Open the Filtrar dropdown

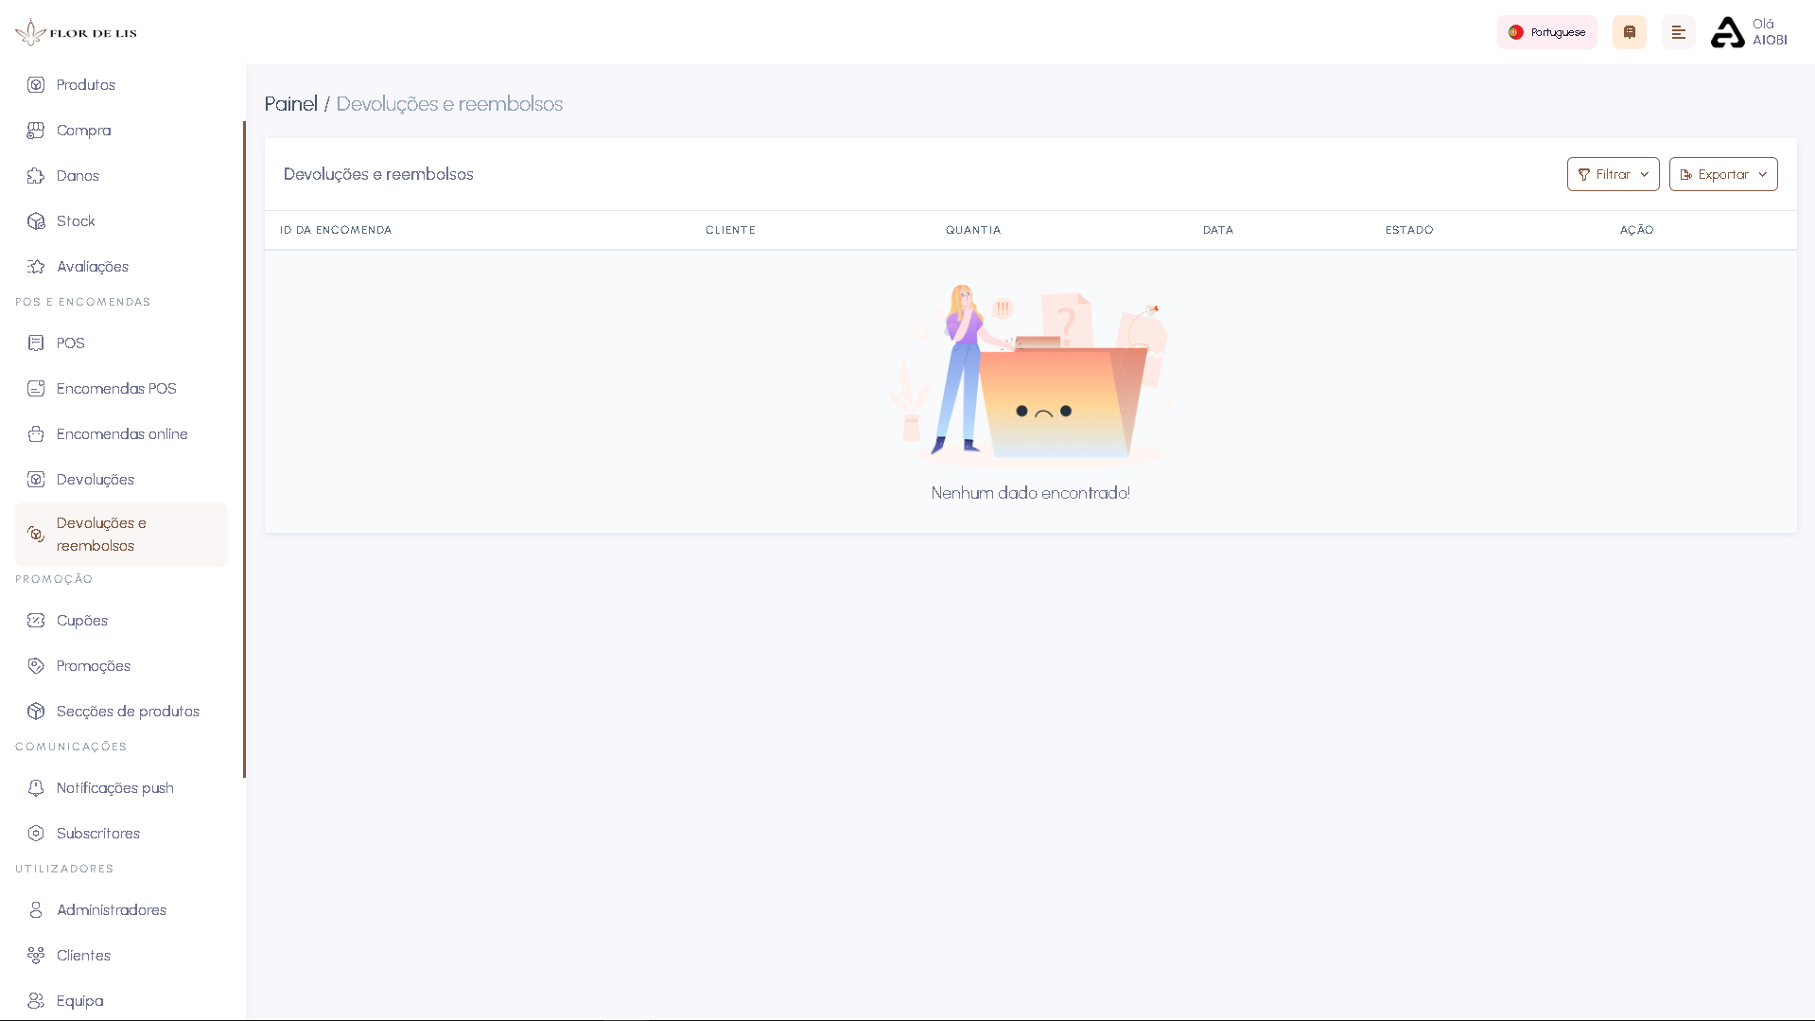point(1612,174)
